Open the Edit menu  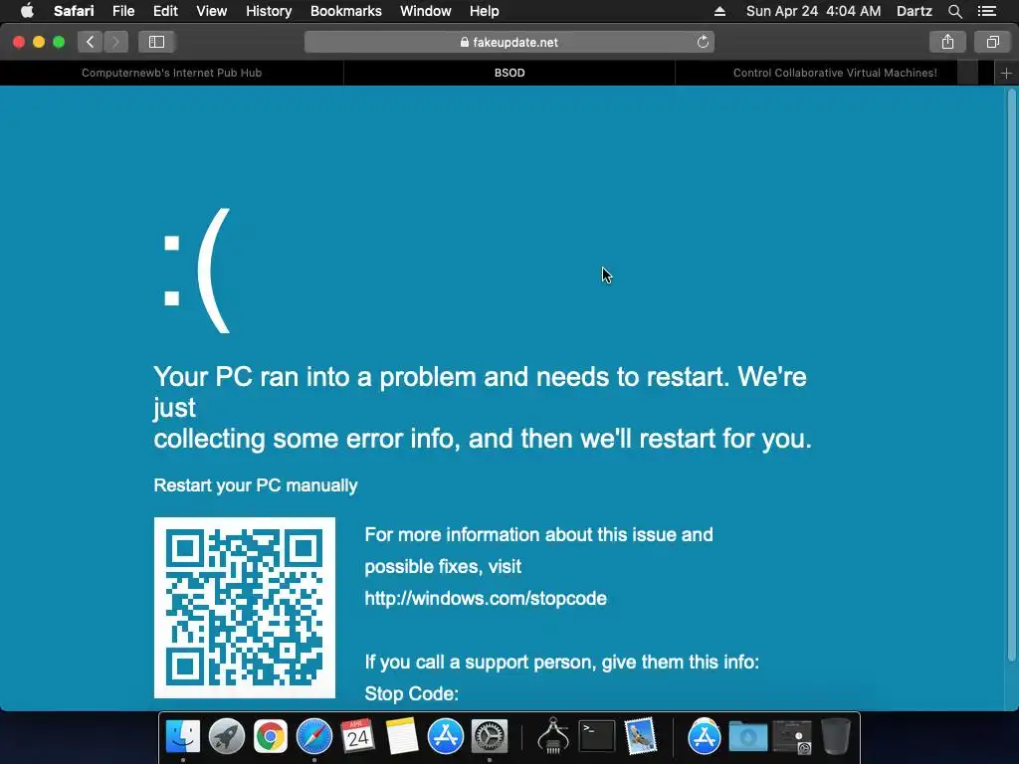(x=165, y=11)
